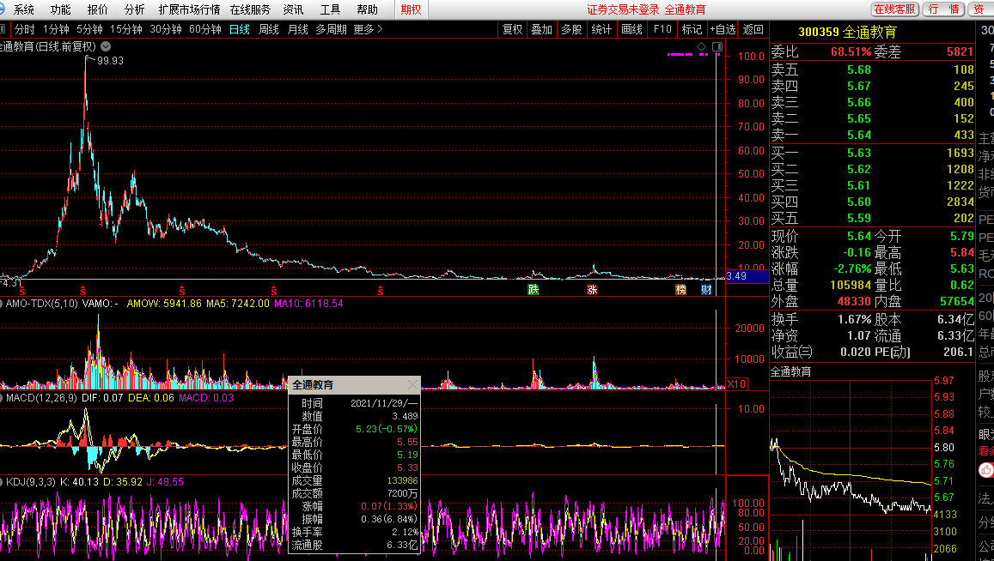Click the 标记 mark toolbar button
The width and height of the screenshot is (994, 561).
(x=692, y=29)
